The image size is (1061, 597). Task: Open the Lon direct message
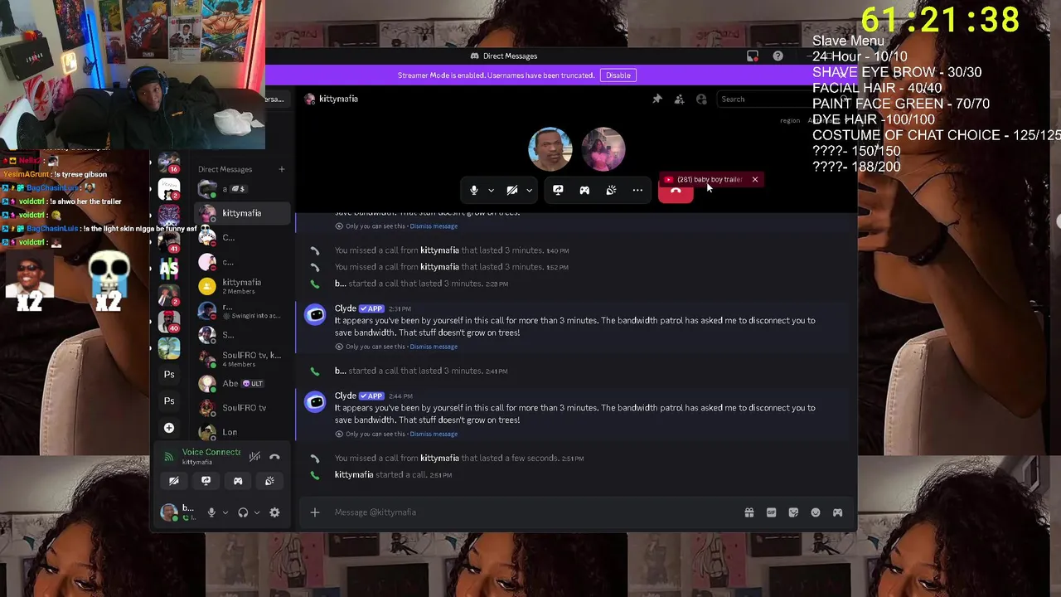(243, 432)
